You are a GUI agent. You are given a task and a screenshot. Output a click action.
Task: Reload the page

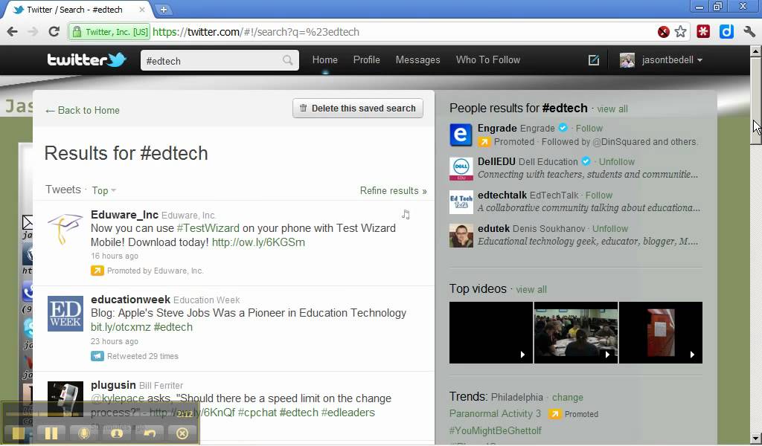[54, 31]
